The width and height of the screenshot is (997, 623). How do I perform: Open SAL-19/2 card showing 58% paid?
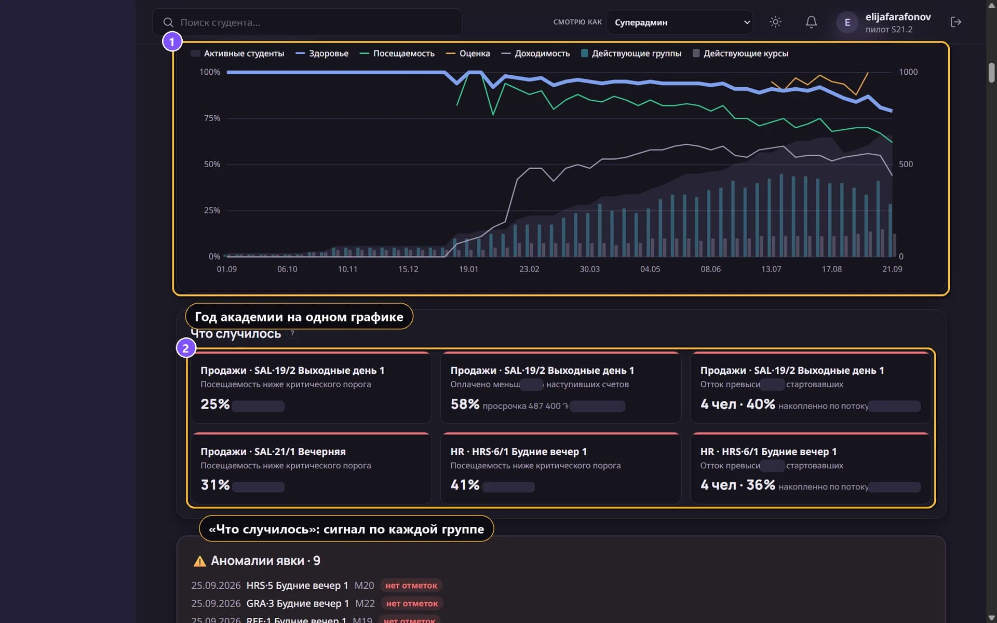561,387
